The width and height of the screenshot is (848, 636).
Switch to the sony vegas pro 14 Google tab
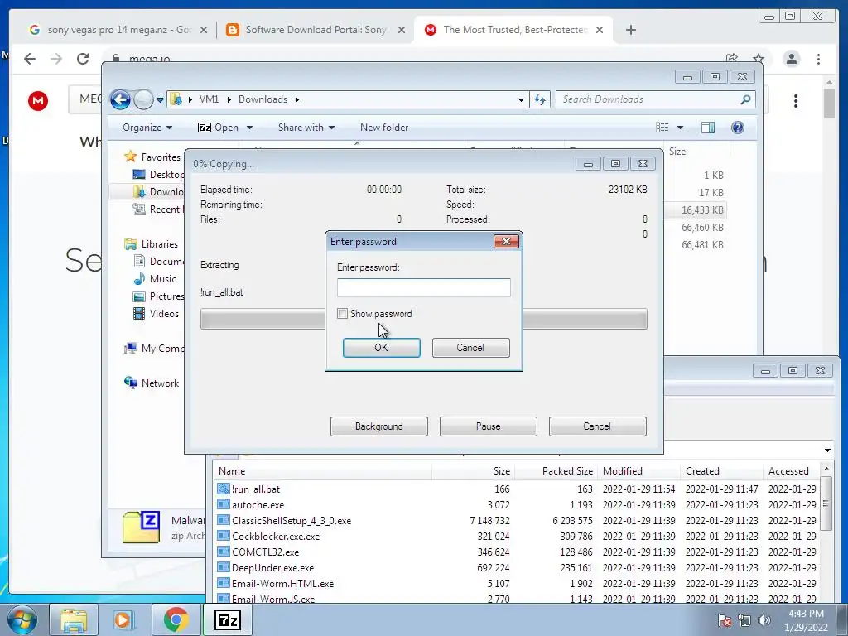(118, 30)
